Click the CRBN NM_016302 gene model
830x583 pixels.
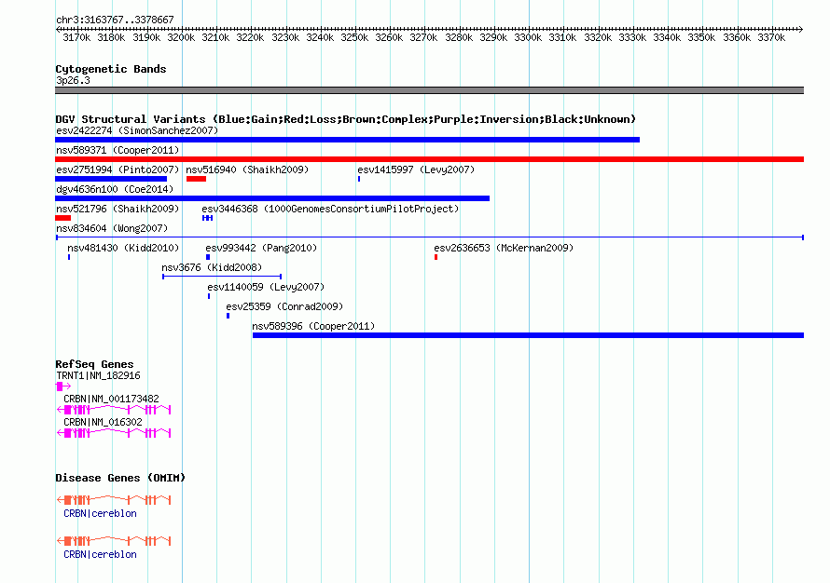(114, 433)
